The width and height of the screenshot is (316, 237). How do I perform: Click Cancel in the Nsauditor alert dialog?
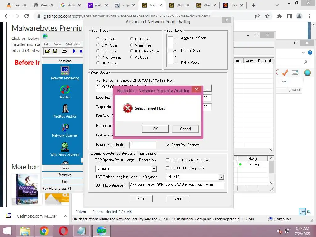pyautogui.click(x=185, y=129)
